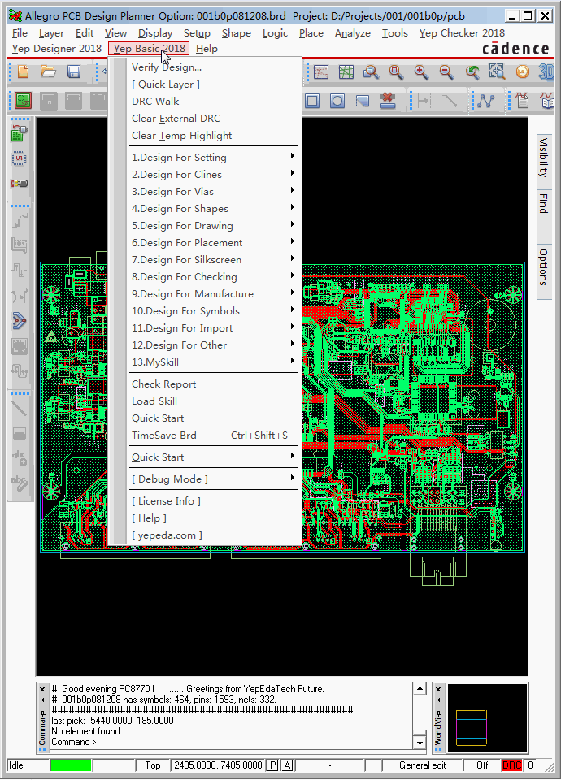Choose TimeSave Brd menu entry

213,435
